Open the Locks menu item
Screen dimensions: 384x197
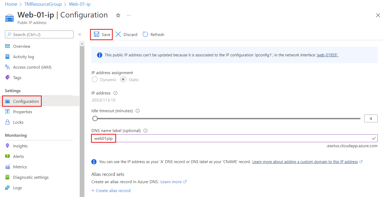18,122
